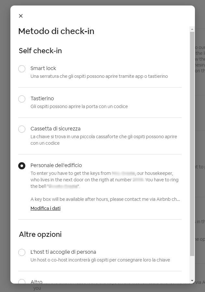Click the scrollbar up arrow
Viewport: 205px width, 292px height.
(x=192, y=29)
